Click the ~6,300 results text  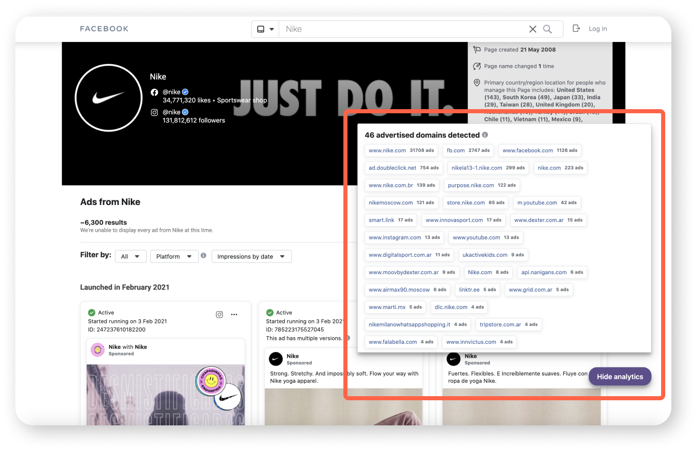104,222
